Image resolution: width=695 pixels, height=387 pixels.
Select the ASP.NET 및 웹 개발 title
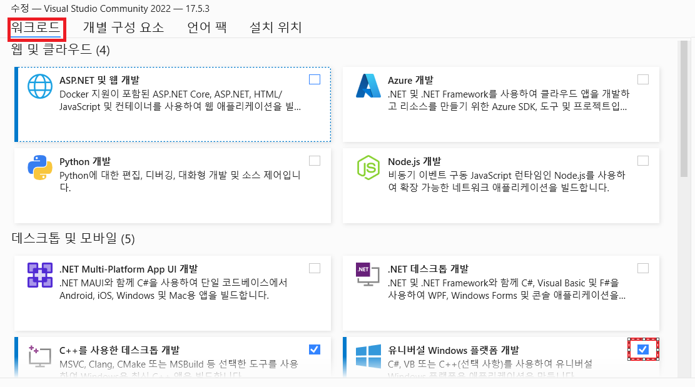(x=99, y=80)
